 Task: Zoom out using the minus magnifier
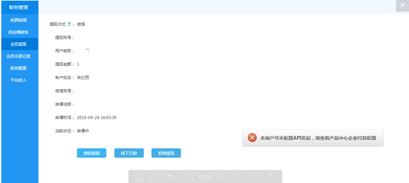(x=190, y=177)
